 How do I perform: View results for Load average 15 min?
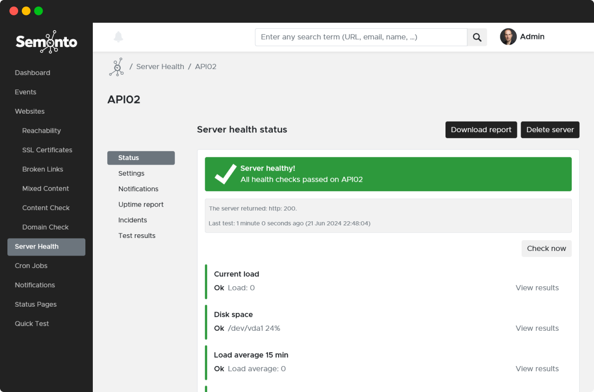pos(537,369)
